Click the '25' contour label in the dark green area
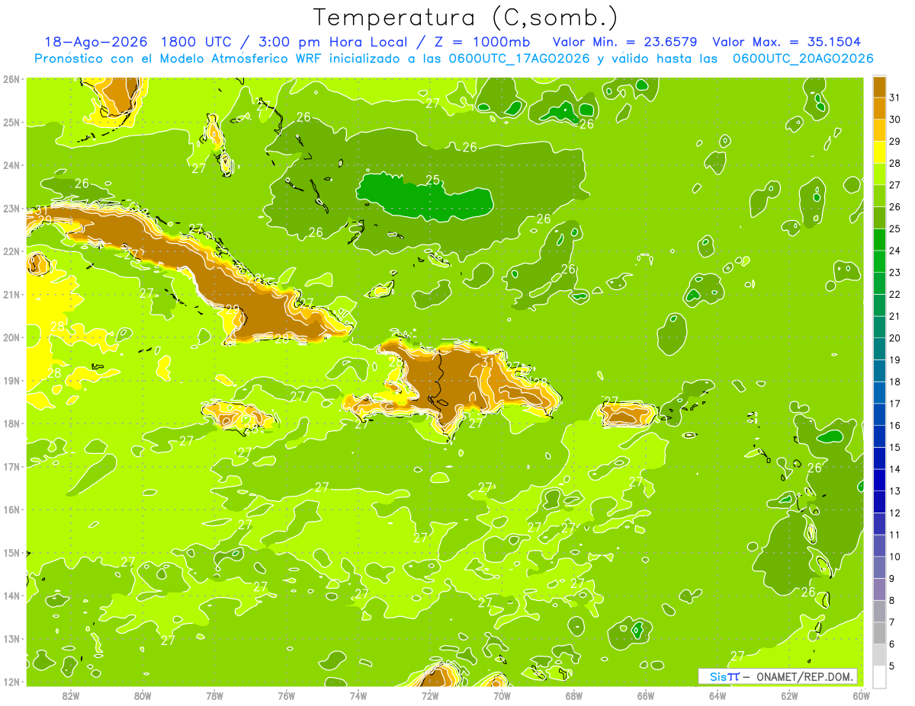Screen dimensions: 915x706 tap(433, 180)
